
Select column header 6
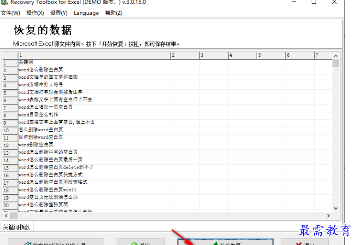coord(300,55)
